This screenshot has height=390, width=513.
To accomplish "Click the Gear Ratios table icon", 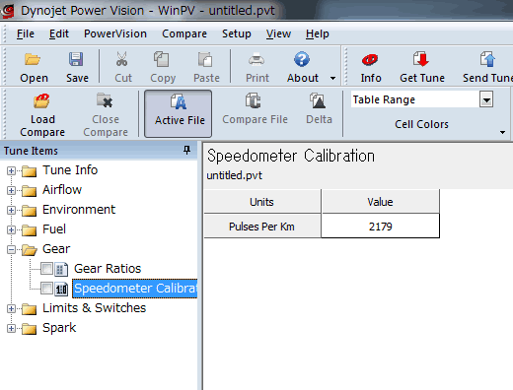I will [61, 269].
